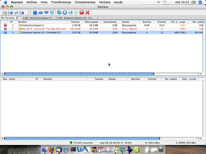Select the Family Guy Season 4 torrent row
The image size is (206, 154).
click(102, 25)
